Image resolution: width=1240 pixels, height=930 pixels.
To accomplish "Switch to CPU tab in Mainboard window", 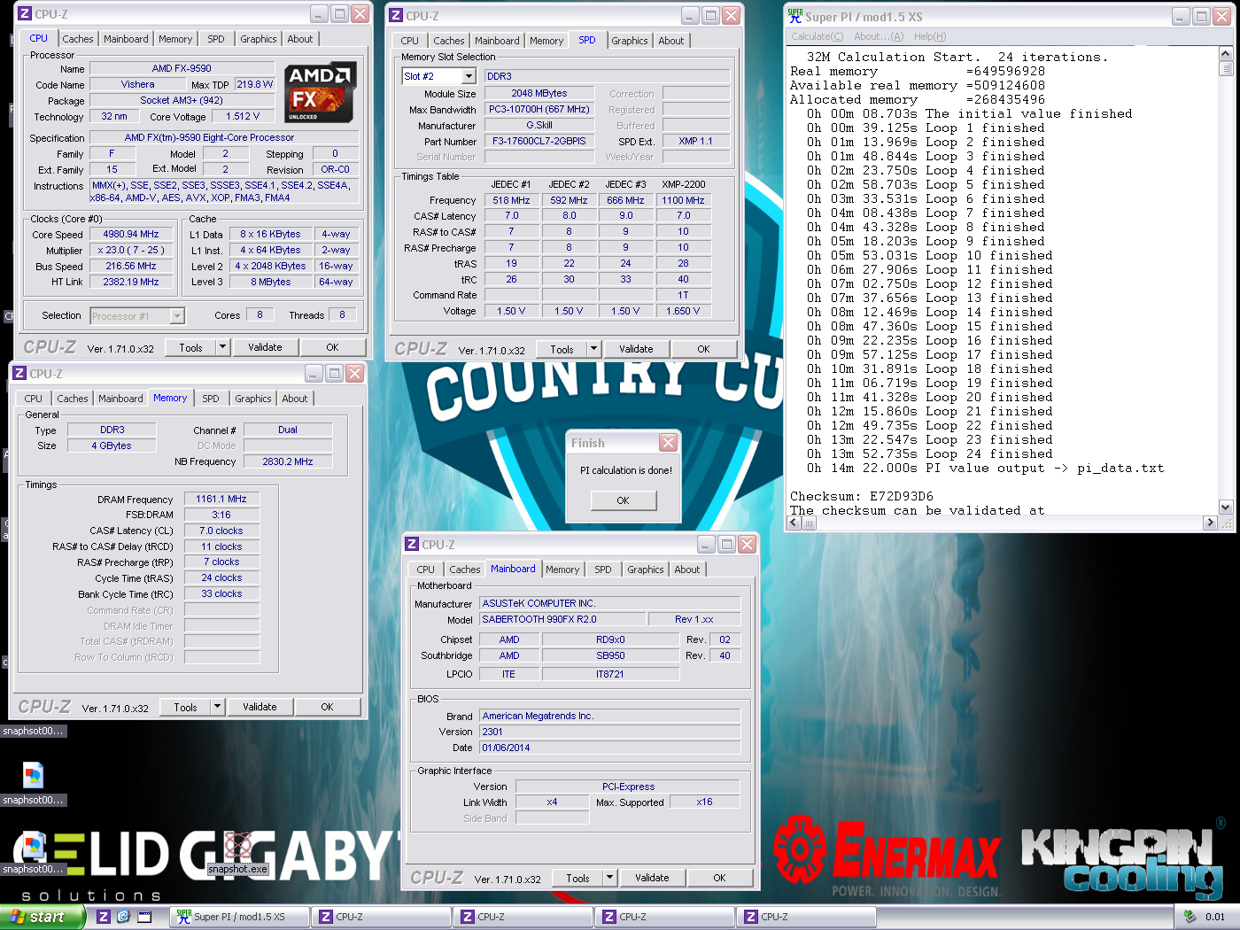I will (426, 570).
